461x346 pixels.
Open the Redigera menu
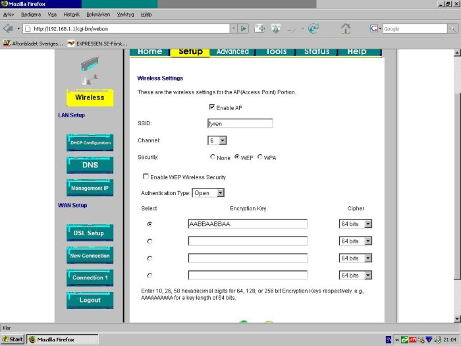pyautogui.click(x=31, y=14)
